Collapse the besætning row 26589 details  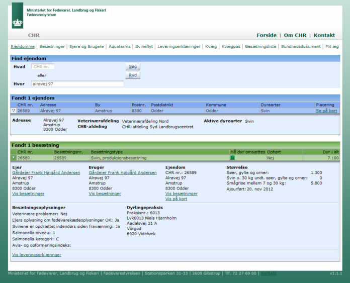tap(14, 158)
